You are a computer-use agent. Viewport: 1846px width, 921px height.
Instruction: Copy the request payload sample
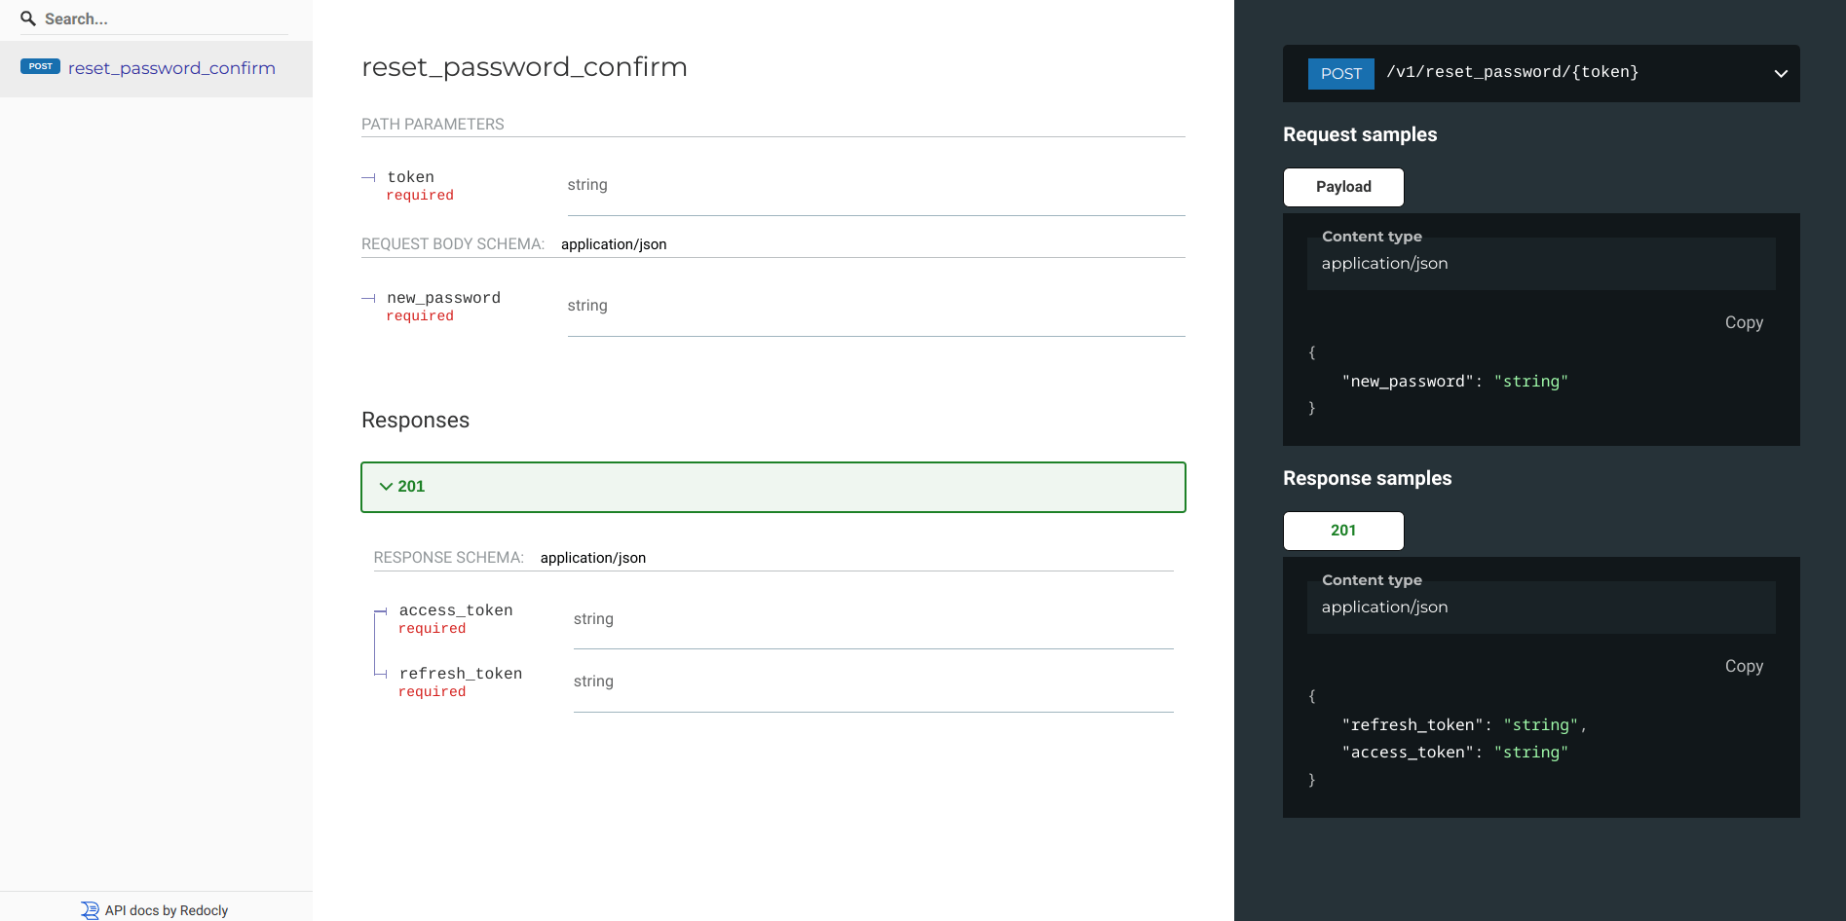point(1743,322)
